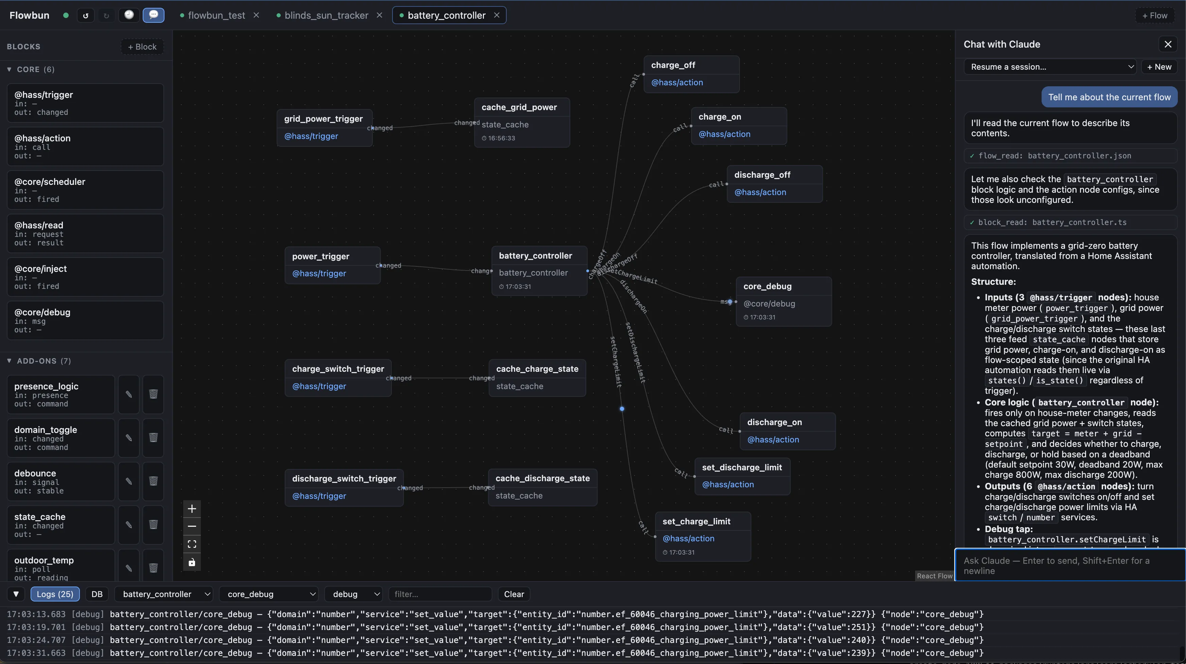Delete the debounce add-on trash icon
Screen dimensions: 1186x664
click(x=153, y=481)
